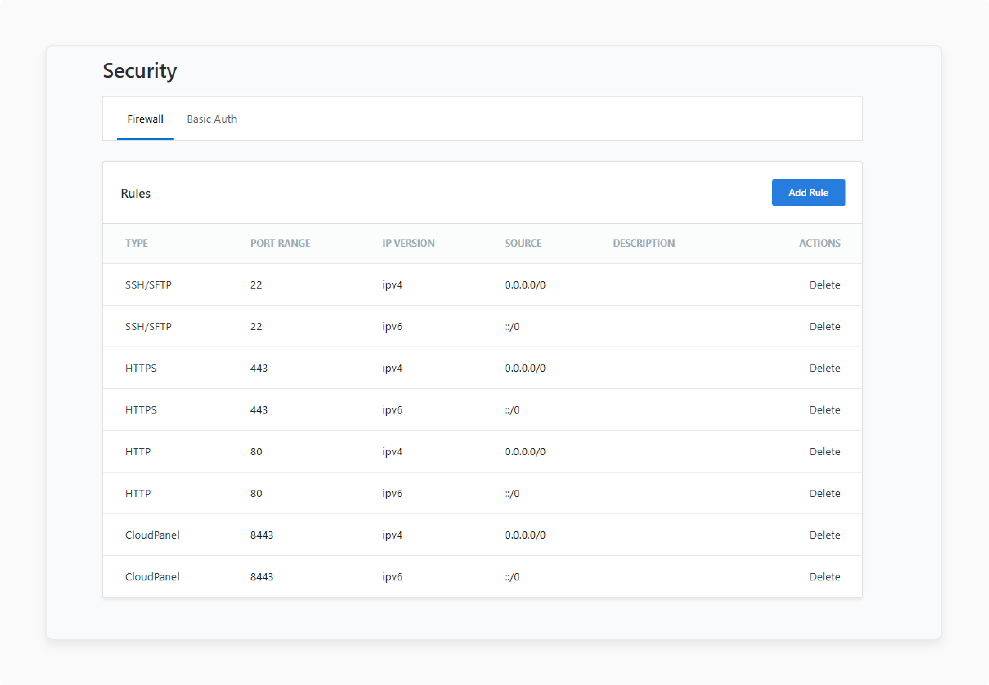Click ipv6 in the SSH/SFTP row
The width and height of the screenshot is (989, 685).
click(x=392, y=326)
